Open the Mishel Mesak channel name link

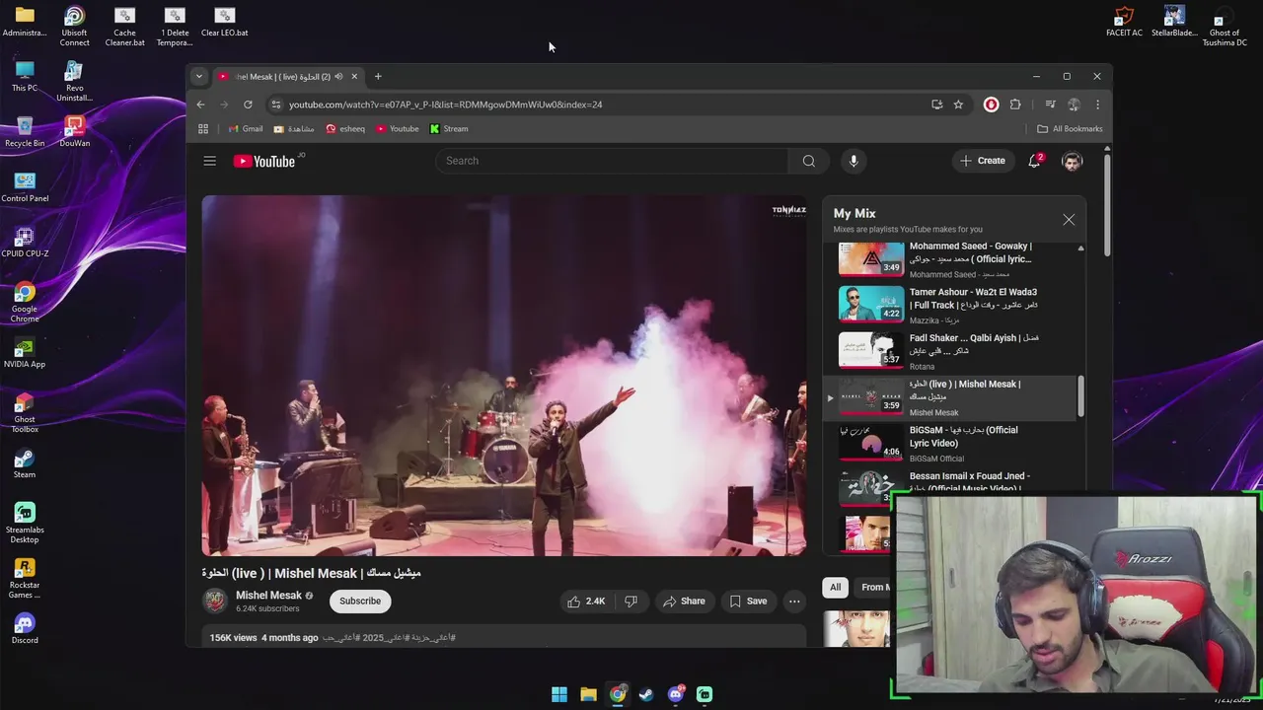268,596
